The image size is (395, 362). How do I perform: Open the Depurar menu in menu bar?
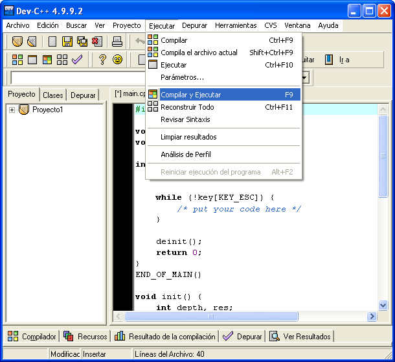(194, 25)
